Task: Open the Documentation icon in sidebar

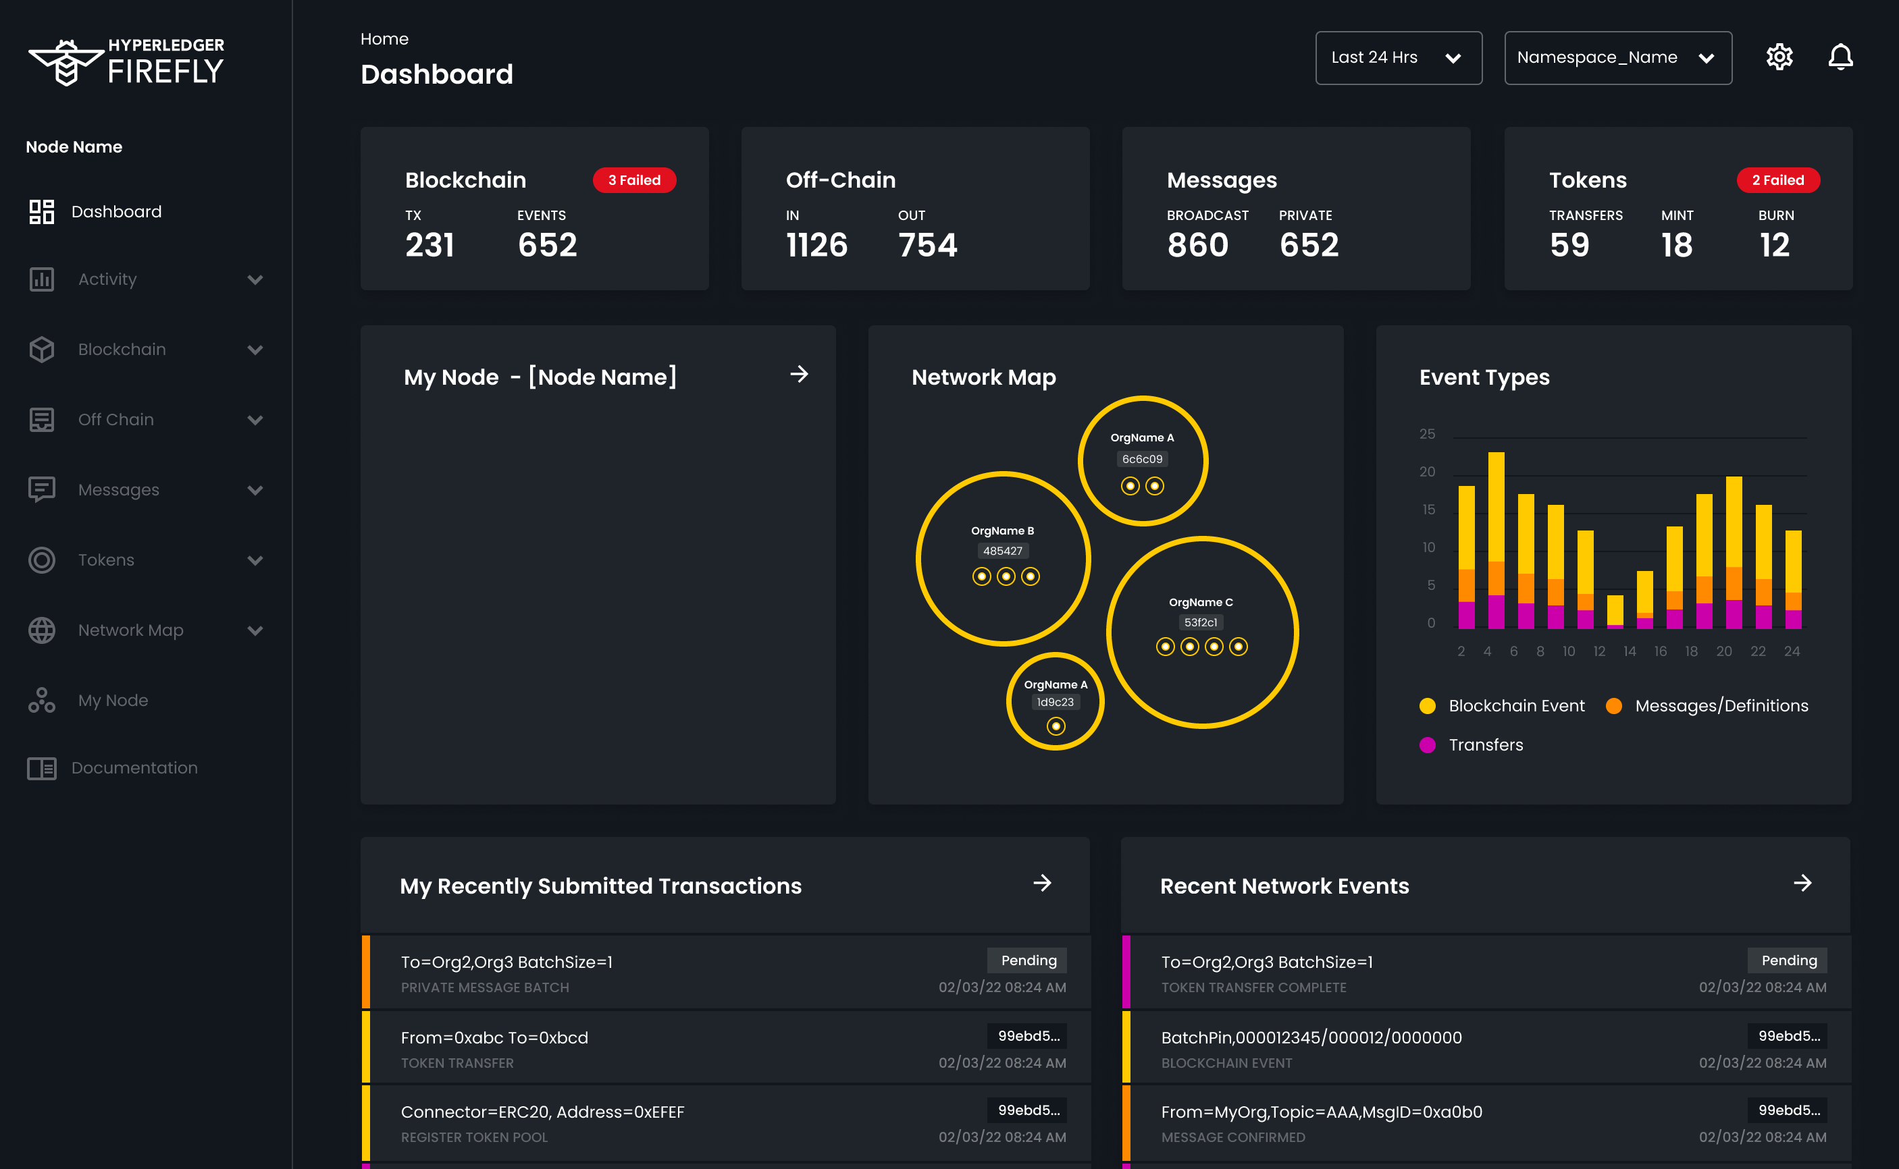Action: coord(41,767)
